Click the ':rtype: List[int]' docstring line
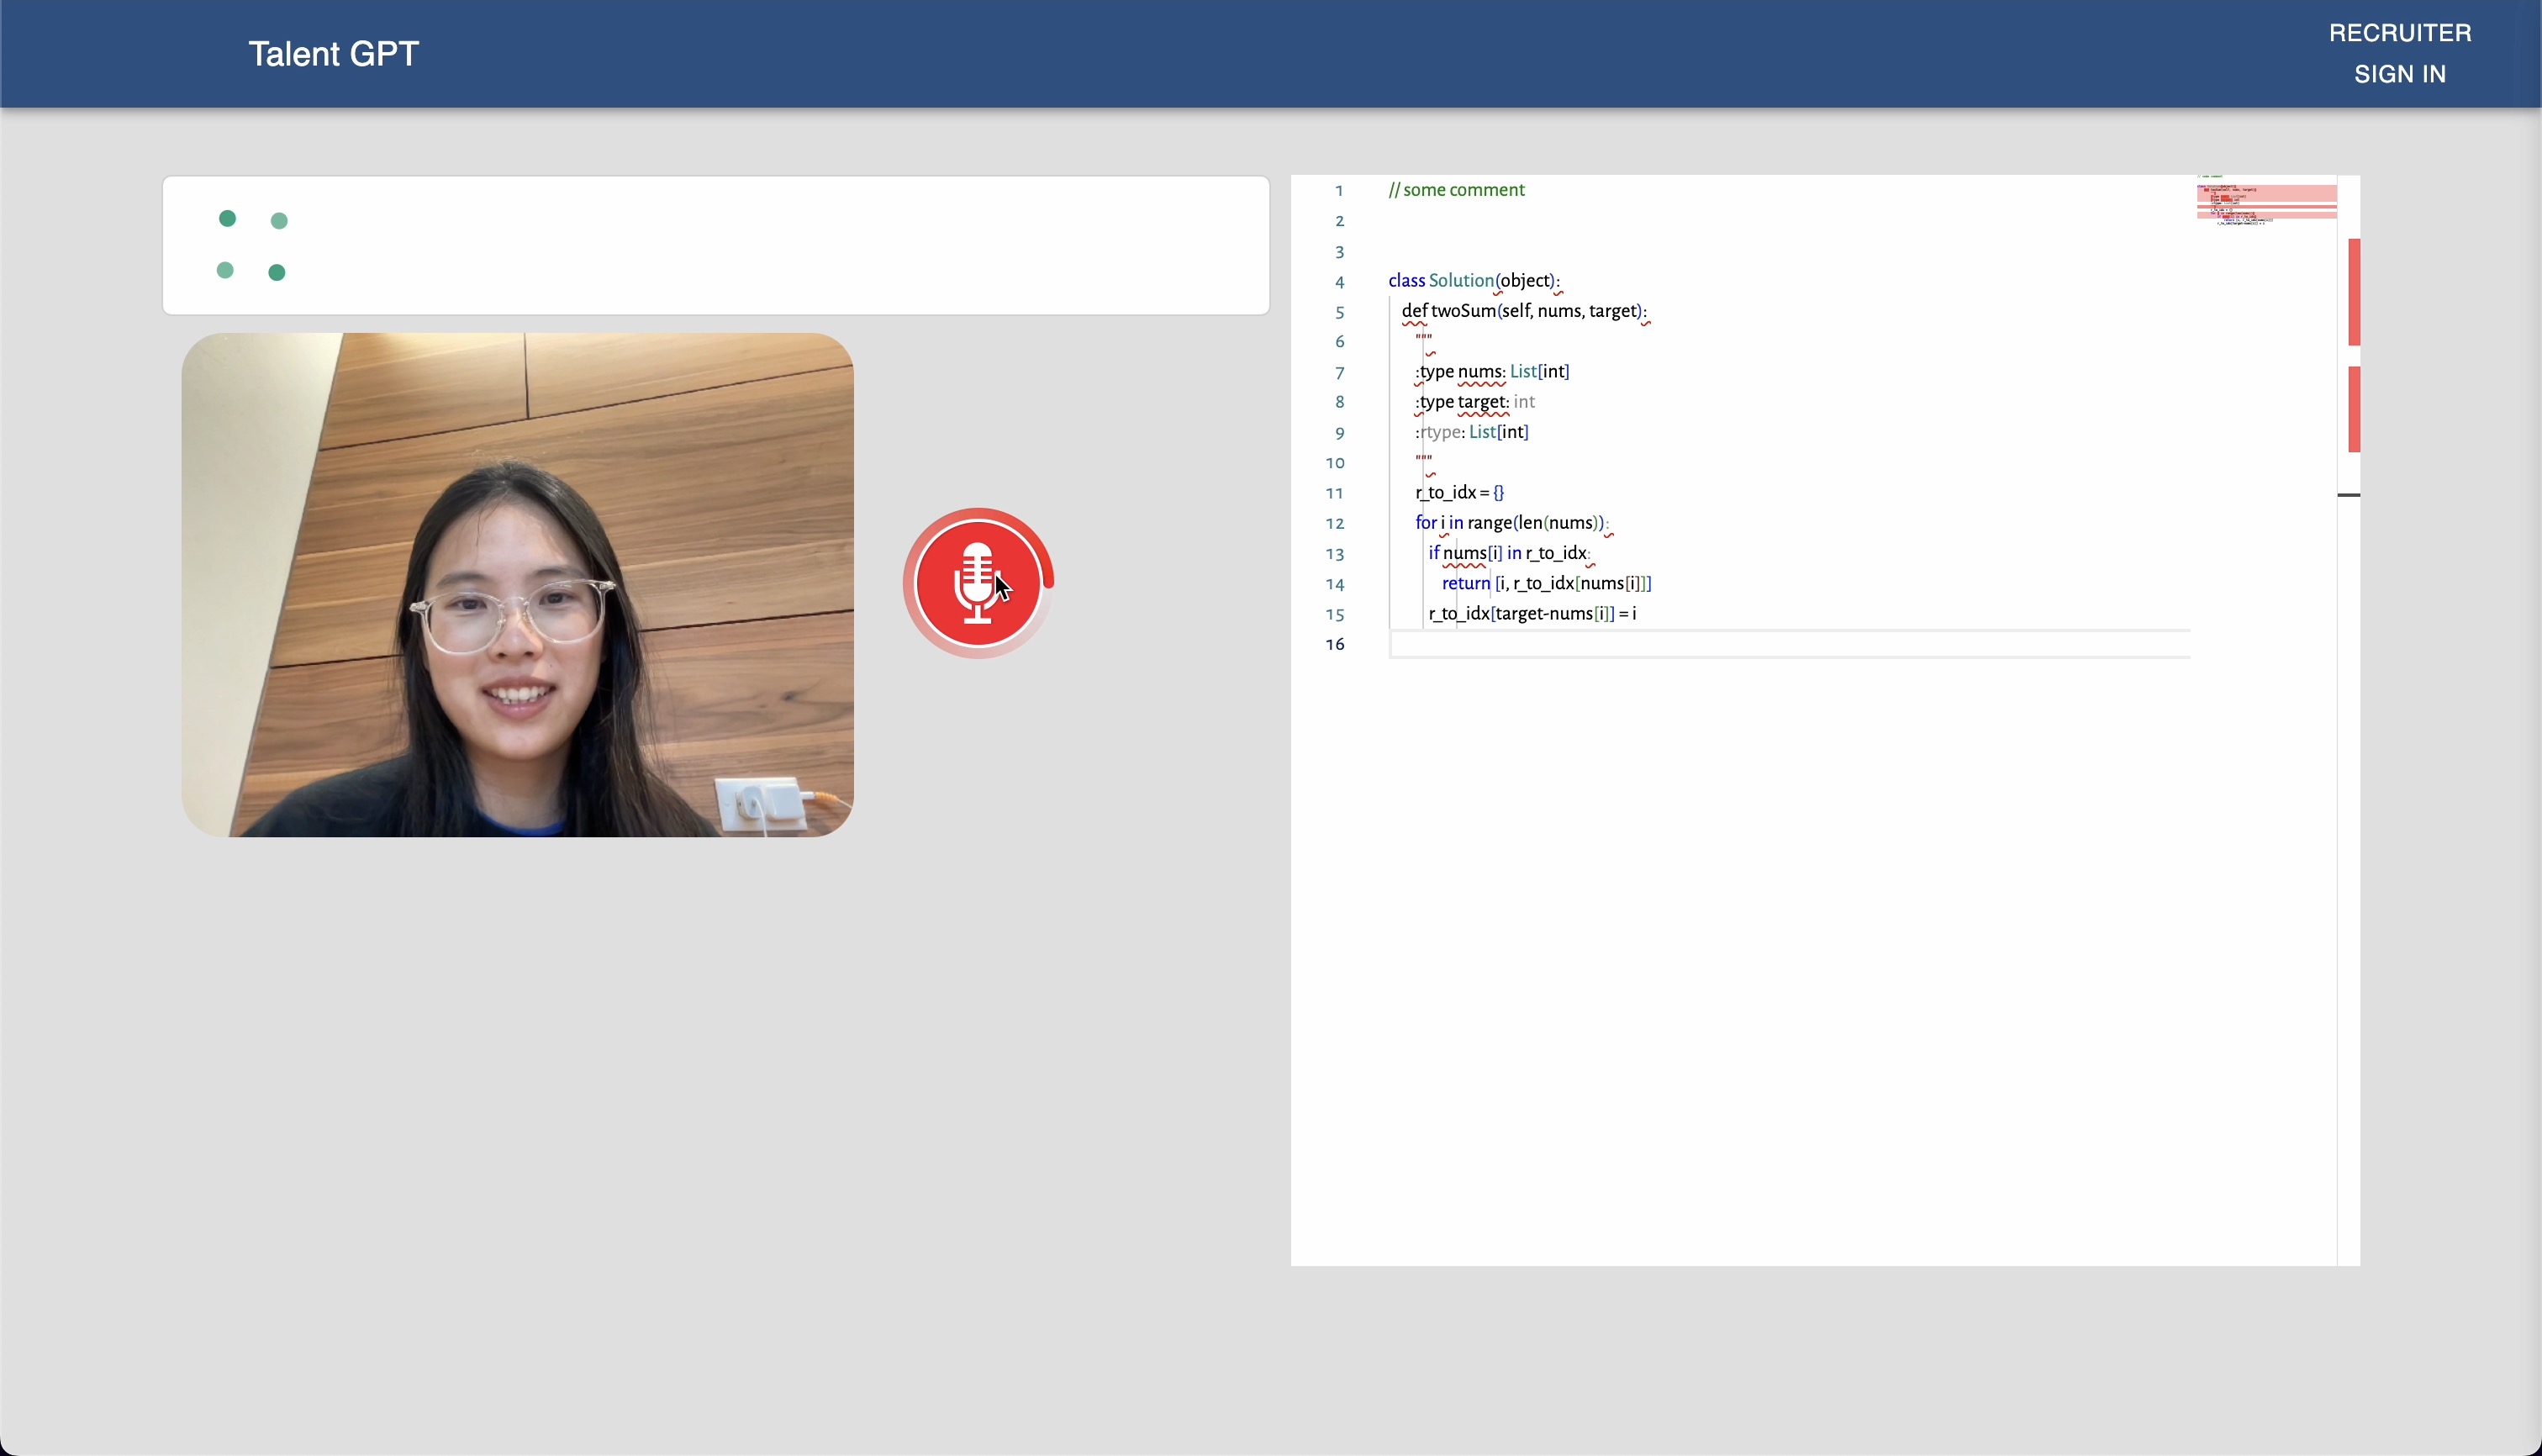The image size is (2542, 1456). (x=1472, y=432)
